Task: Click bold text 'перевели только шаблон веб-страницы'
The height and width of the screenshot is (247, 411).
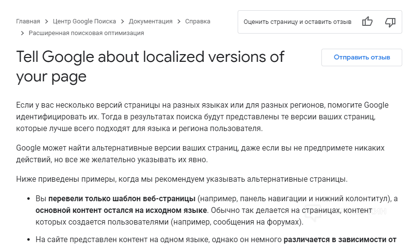Action: point(122,199)
